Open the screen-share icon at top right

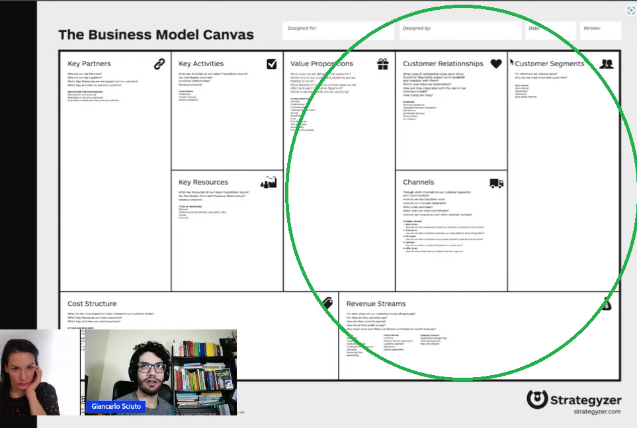tap(630, 10)
